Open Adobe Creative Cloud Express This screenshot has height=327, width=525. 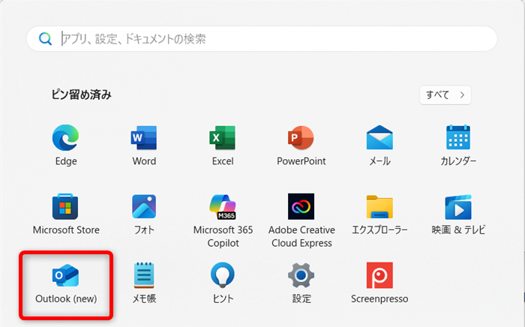click(x=301, y=207)
